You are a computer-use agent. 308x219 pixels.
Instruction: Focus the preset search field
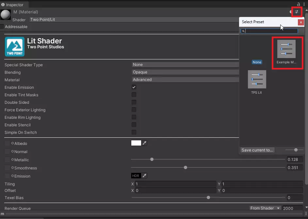point(269,31)
